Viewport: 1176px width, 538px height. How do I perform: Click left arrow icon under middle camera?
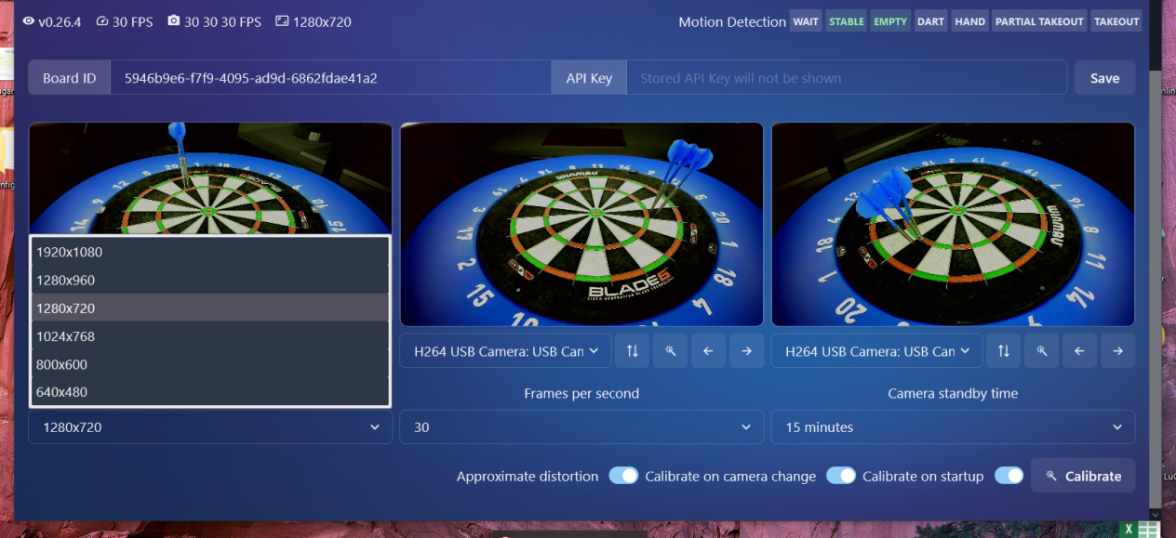coord(708,351)
